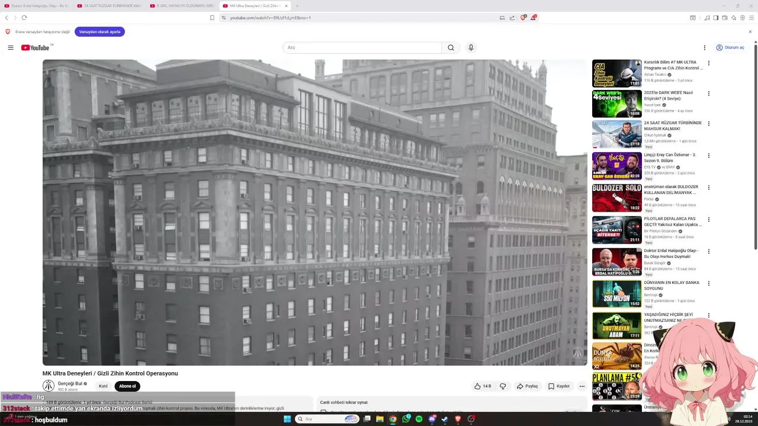The width and height of the screenshot is (758, 426).
Task: Open BULDOZER SOLO video thumbnail
Action: coord(616,198)
